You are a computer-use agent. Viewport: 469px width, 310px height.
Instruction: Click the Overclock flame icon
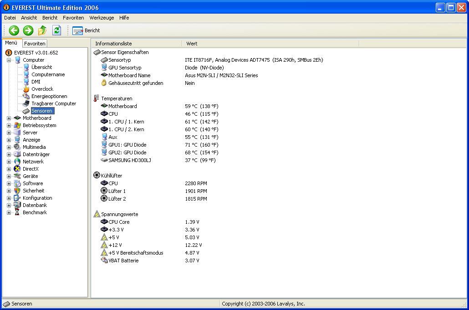[x=26, y=89]
